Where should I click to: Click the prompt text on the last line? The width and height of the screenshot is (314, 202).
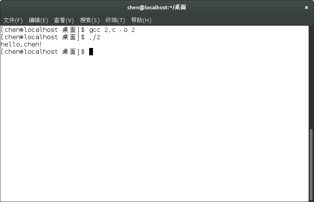(x=42, y=52)
